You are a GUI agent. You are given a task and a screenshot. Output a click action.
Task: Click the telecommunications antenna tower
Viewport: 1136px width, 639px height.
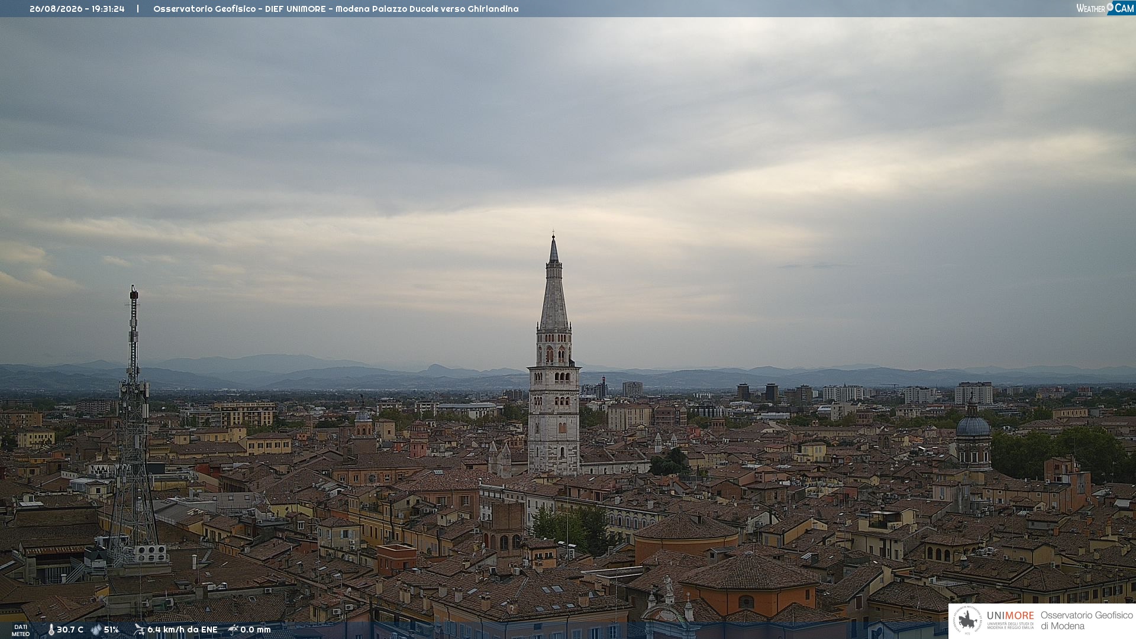tap(133, 426)
